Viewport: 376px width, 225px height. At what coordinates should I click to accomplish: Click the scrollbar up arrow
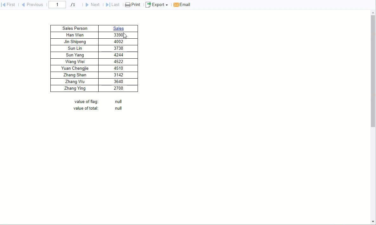point(373,13)
